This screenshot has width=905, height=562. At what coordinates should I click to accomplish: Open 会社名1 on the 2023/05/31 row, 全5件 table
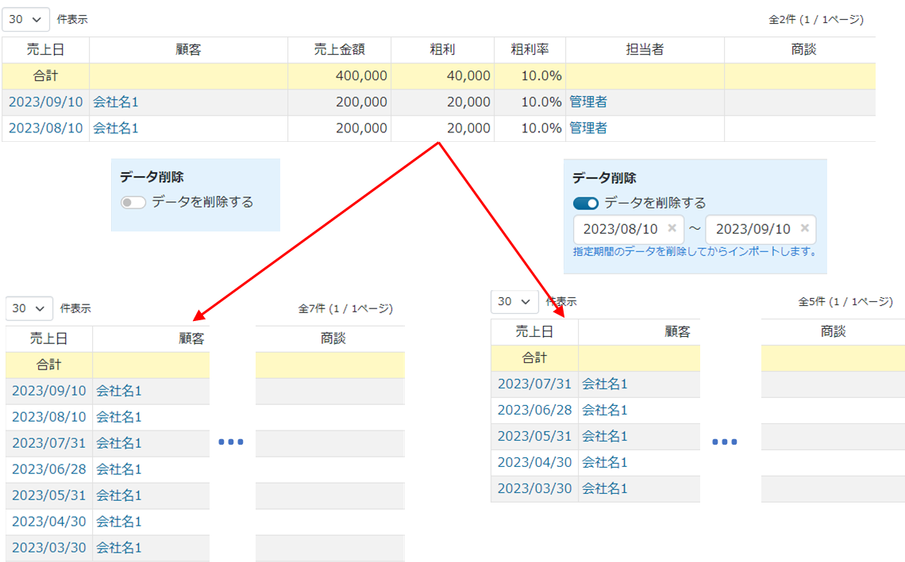tap(605, 436)
